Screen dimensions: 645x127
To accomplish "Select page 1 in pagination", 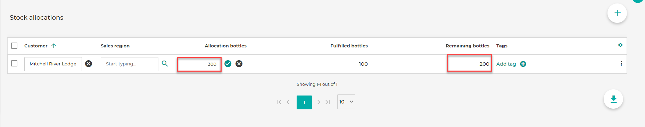I will [x=304, y=102].
